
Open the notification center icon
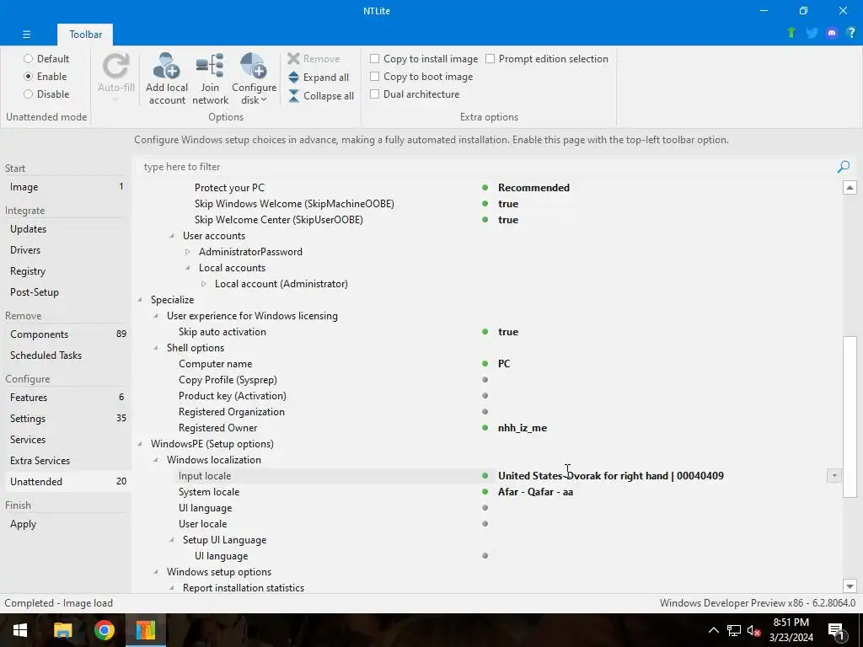pyautogui.click(x=837, y=630)
